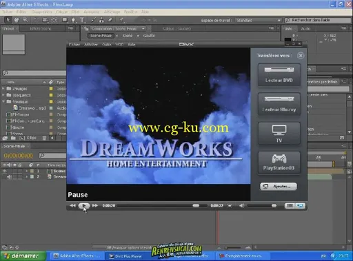
Task: Click the Ajouter button
Action: coord(279,187)
